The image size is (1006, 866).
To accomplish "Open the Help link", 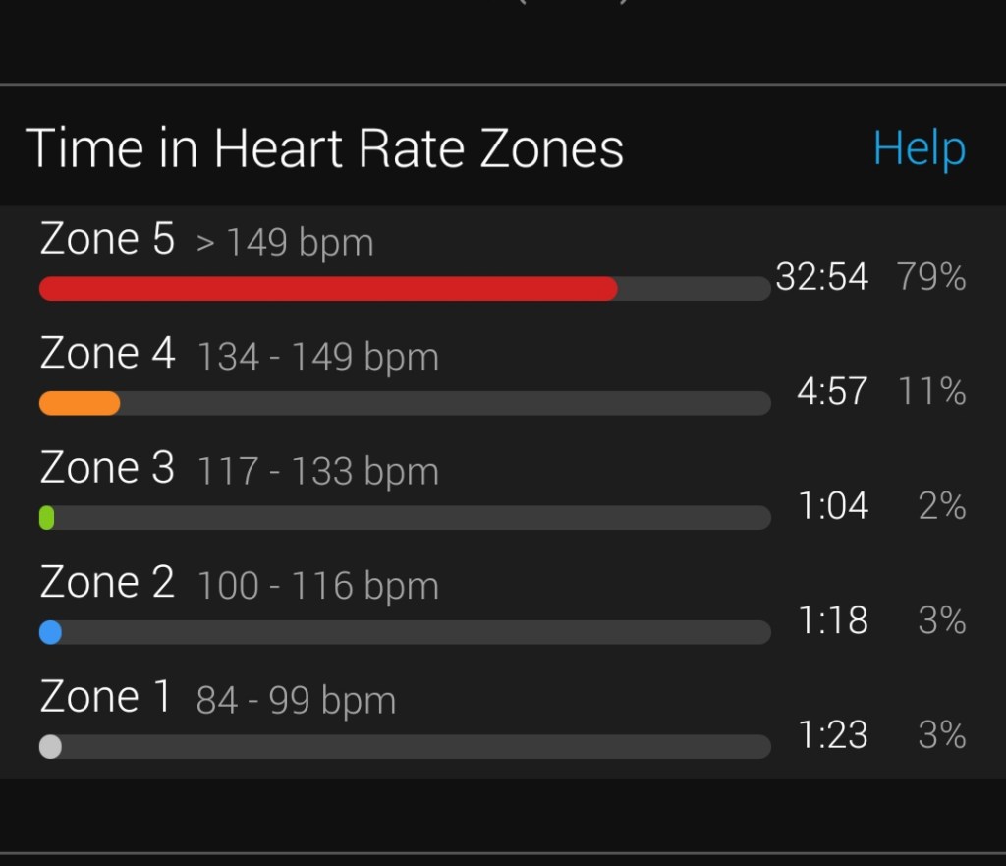I will tap(919, 149).
